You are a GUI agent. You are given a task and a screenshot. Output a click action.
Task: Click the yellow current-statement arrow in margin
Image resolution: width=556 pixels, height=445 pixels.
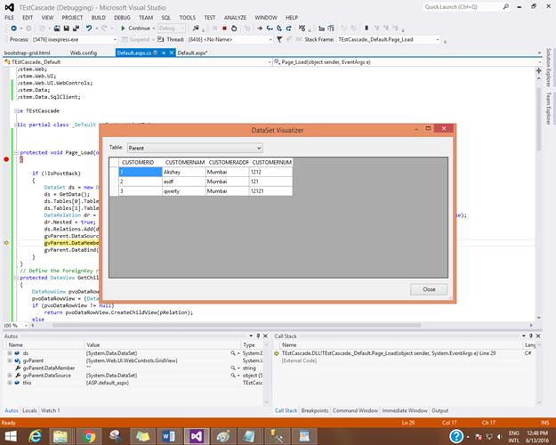pyautogui.click(x=6, y=242)
